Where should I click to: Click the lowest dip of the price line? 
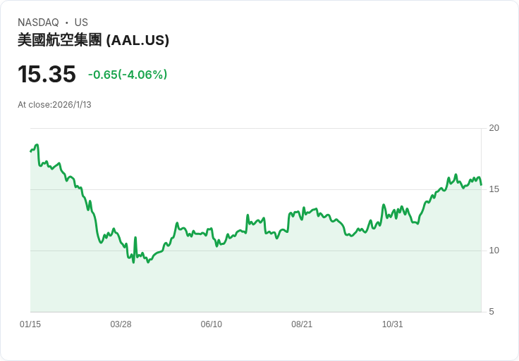(133, 262)
